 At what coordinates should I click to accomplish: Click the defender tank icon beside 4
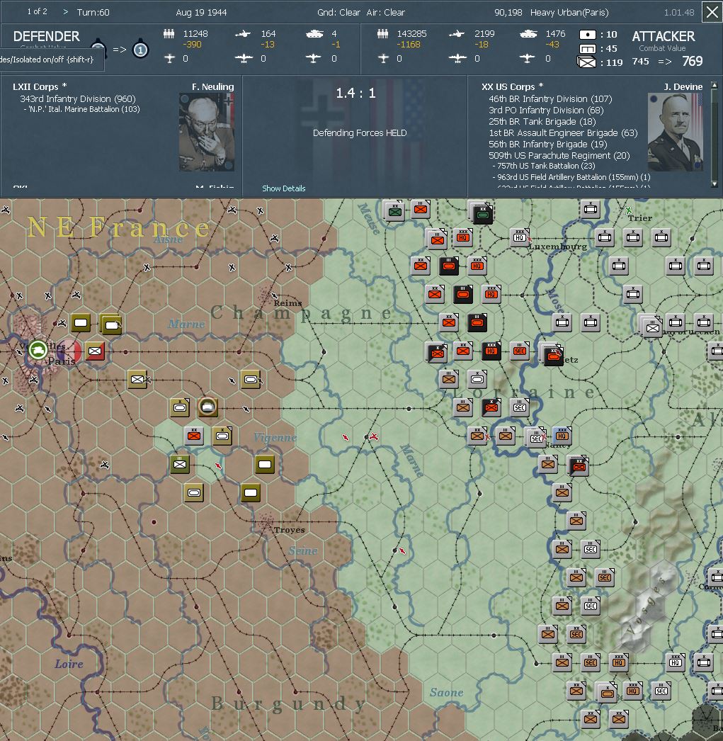click(314, 33)
